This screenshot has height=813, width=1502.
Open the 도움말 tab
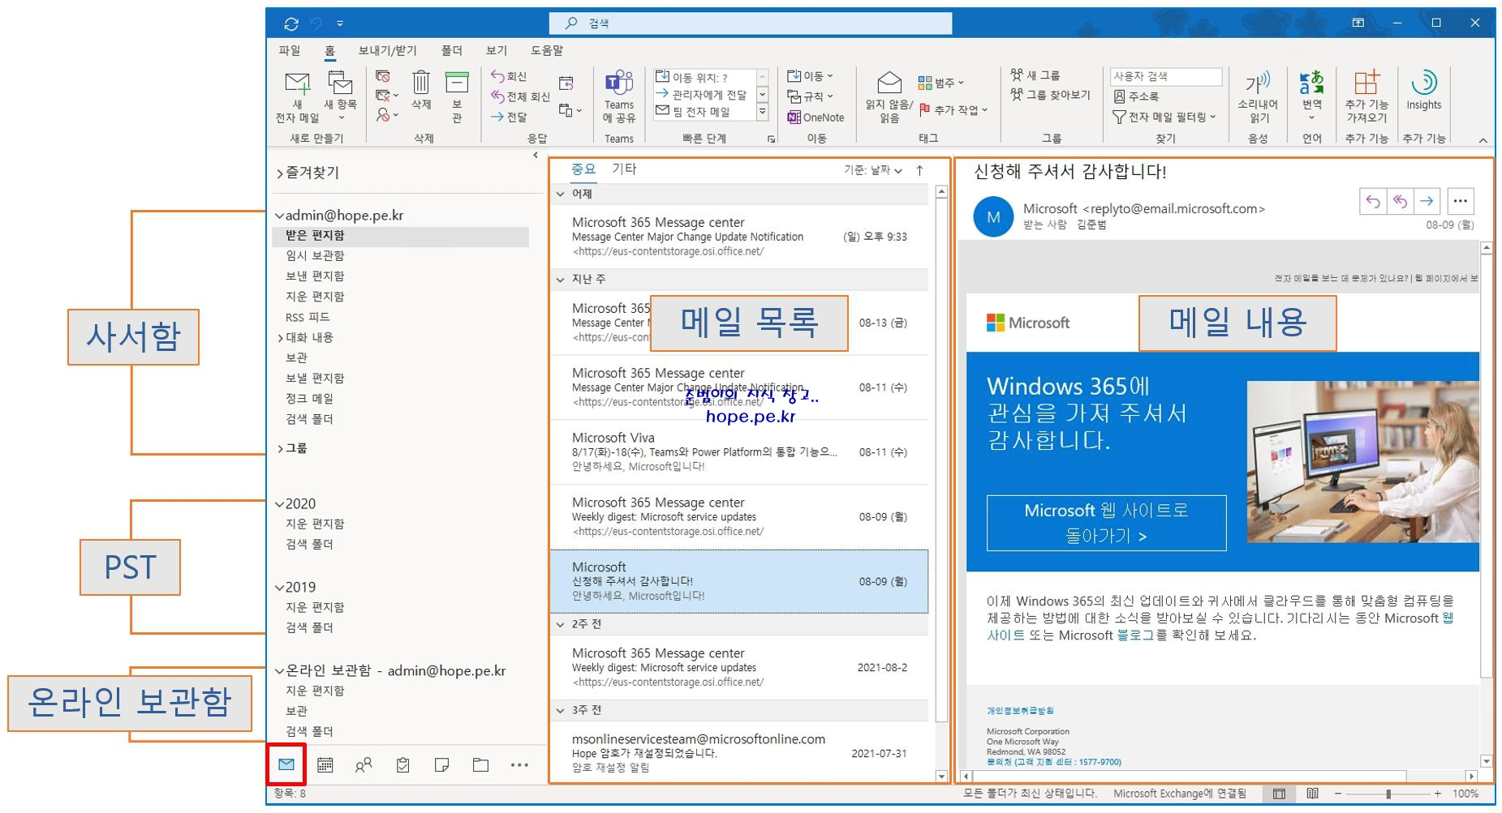click(547, 50)
